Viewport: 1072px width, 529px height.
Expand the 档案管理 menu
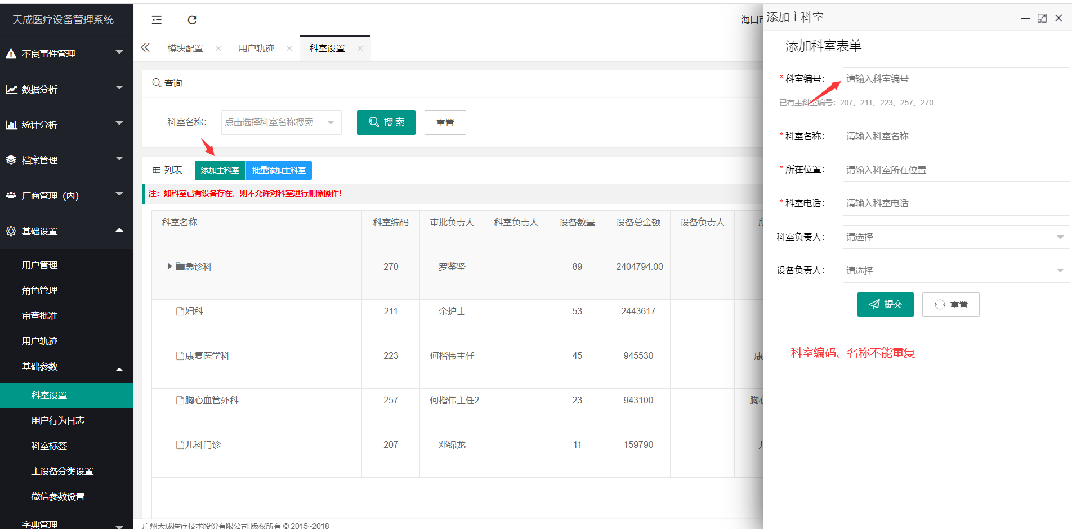click(119, 159)
